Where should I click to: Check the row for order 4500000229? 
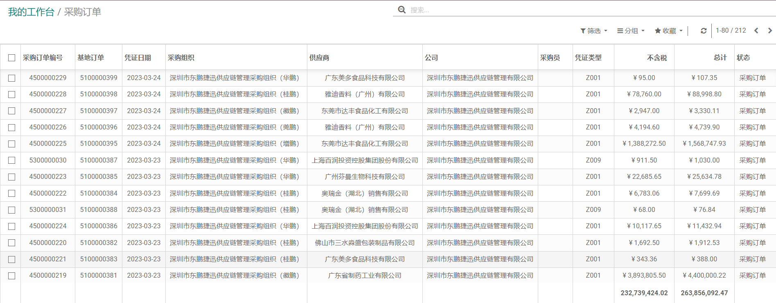pos(12,78)
